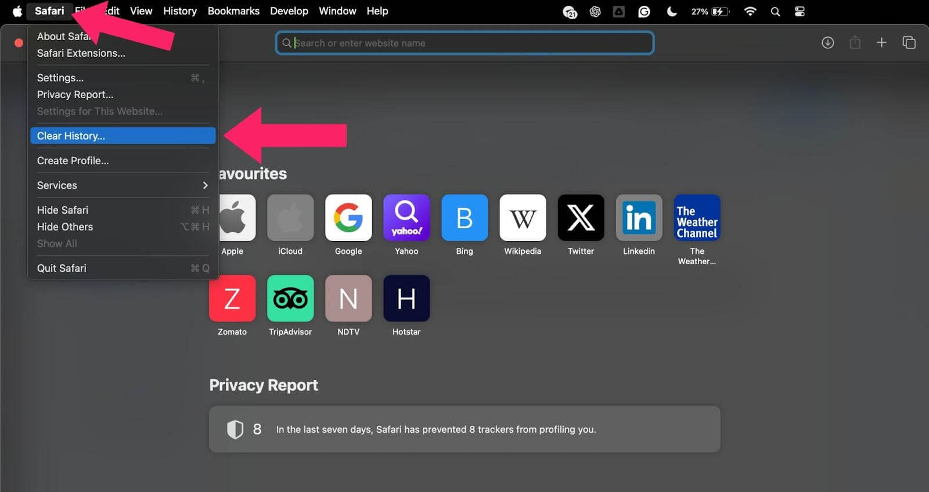Open Privacy Report... menu item

[123, 95]
